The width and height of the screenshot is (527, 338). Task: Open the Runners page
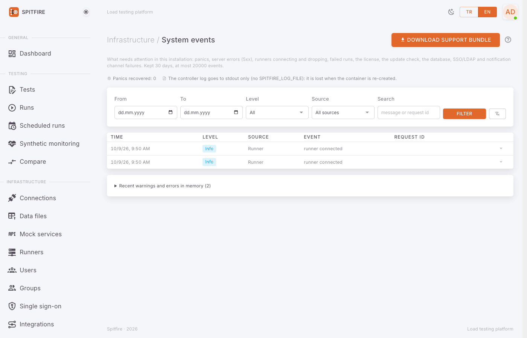pos(31,252)
